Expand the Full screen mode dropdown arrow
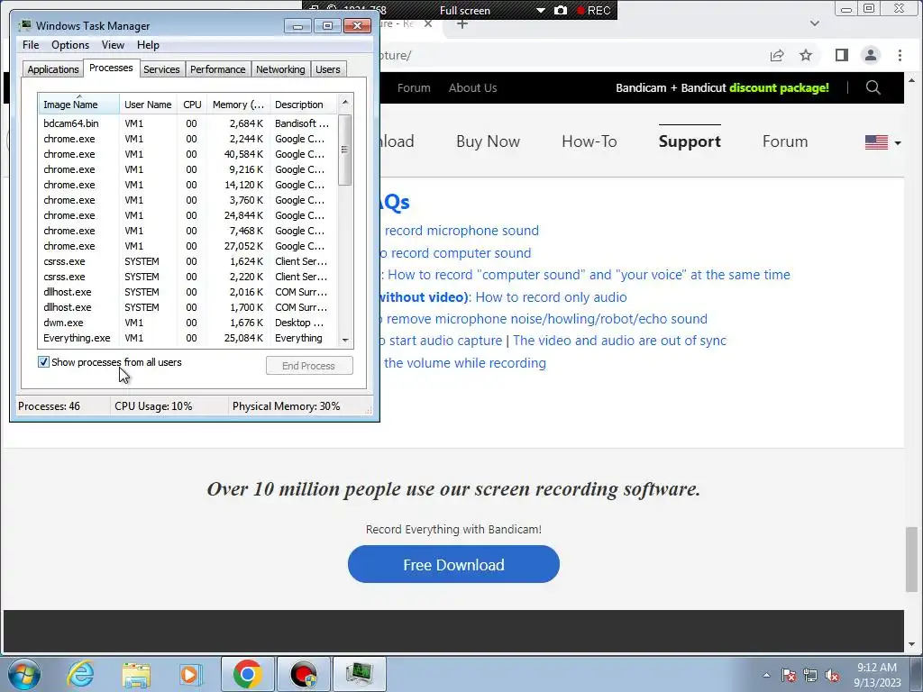The width and height of the screenshot is (923, 692). [541, 11]
